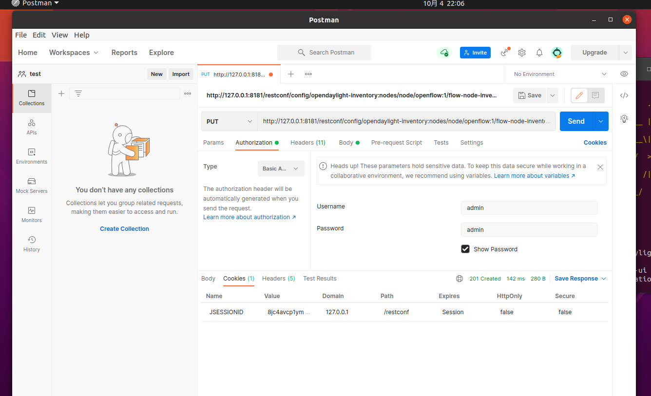This screenshot has width=651, height=396.
Task: Switch to the edit pencil mode
Action: point(579,95)
